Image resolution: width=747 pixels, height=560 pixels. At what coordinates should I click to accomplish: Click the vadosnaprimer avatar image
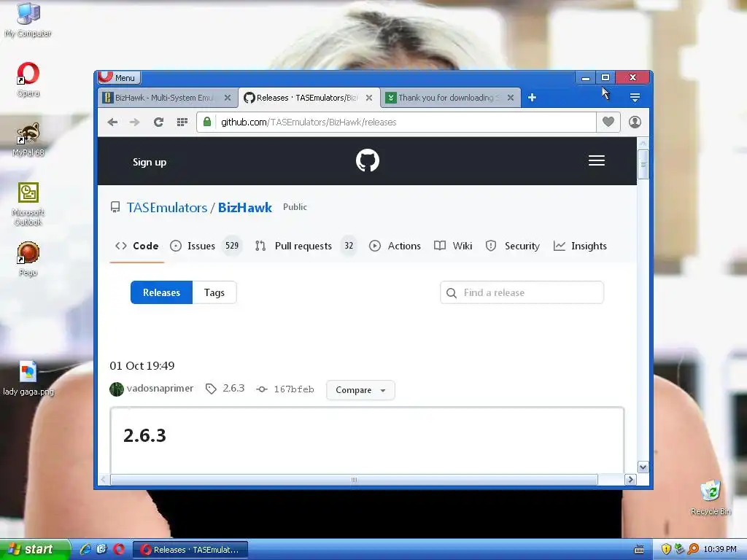tap(116, 389)
